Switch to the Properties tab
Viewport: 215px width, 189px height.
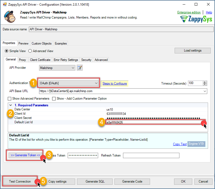coord(9,43)
